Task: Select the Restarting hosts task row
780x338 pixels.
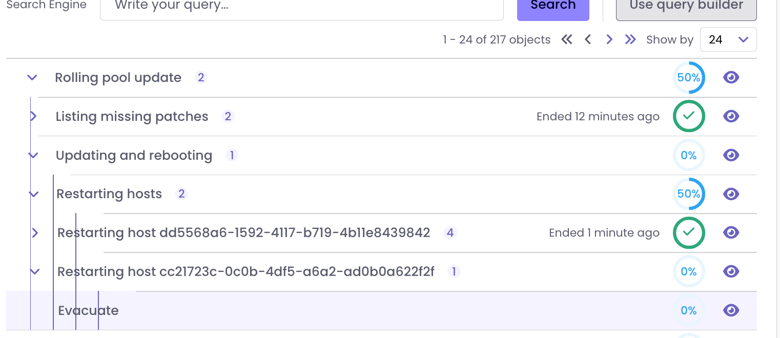Action: tap(307, 194)
